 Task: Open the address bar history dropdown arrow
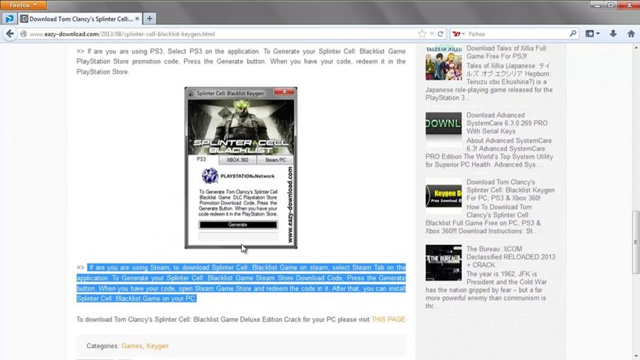[432, 34]
